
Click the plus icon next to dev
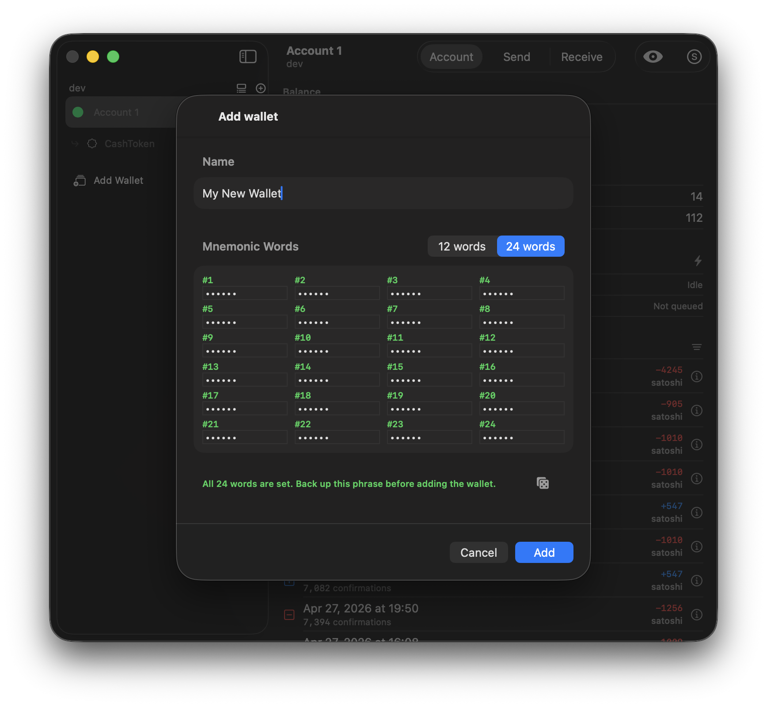coord(261,88)
